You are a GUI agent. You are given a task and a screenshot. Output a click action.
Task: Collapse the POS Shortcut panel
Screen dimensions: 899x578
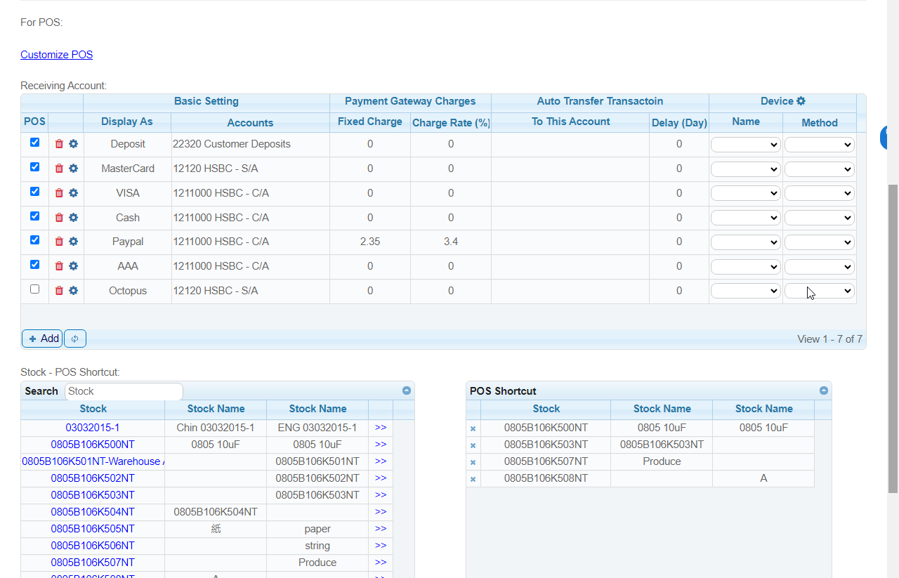[824, 390]
